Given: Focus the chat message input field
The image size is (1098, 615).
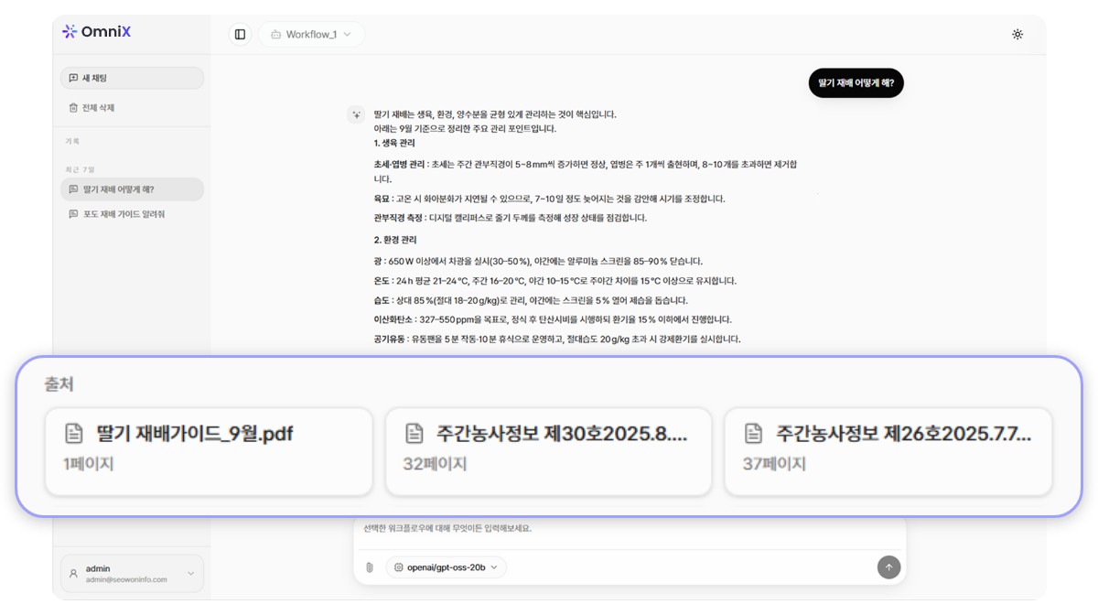Looking at the screenshot, I should (x=630, y=529).
